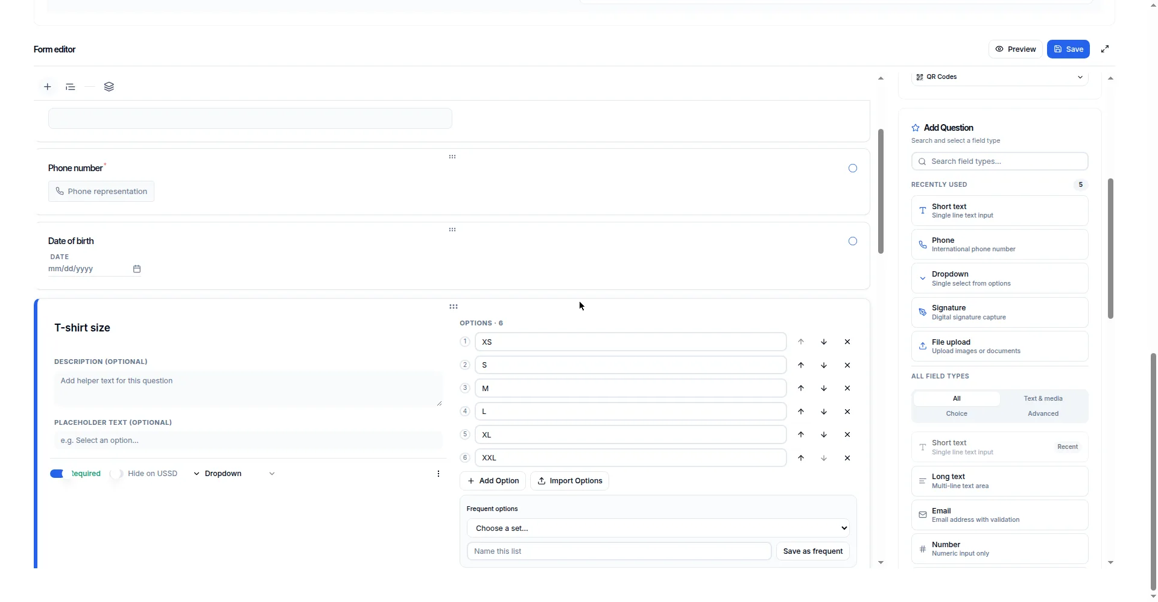The width and height of the screenshot is (1158, 602).
Task: Click the form editor vertical scrollbar
Action: click(x=881, y=191)
